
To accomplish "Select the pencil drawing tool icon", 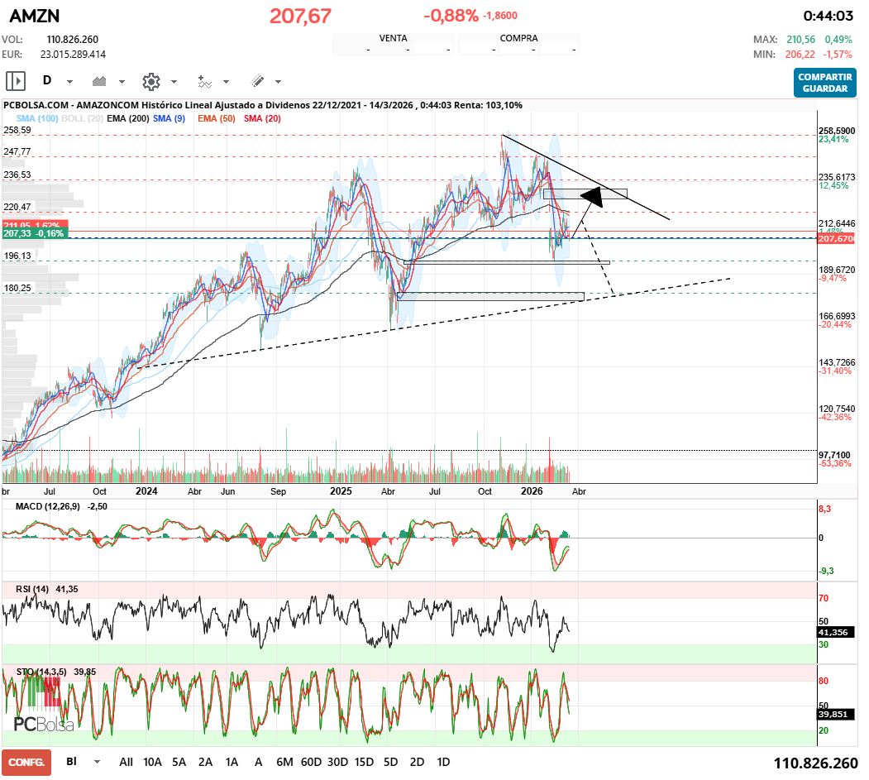I will (257, 81).
